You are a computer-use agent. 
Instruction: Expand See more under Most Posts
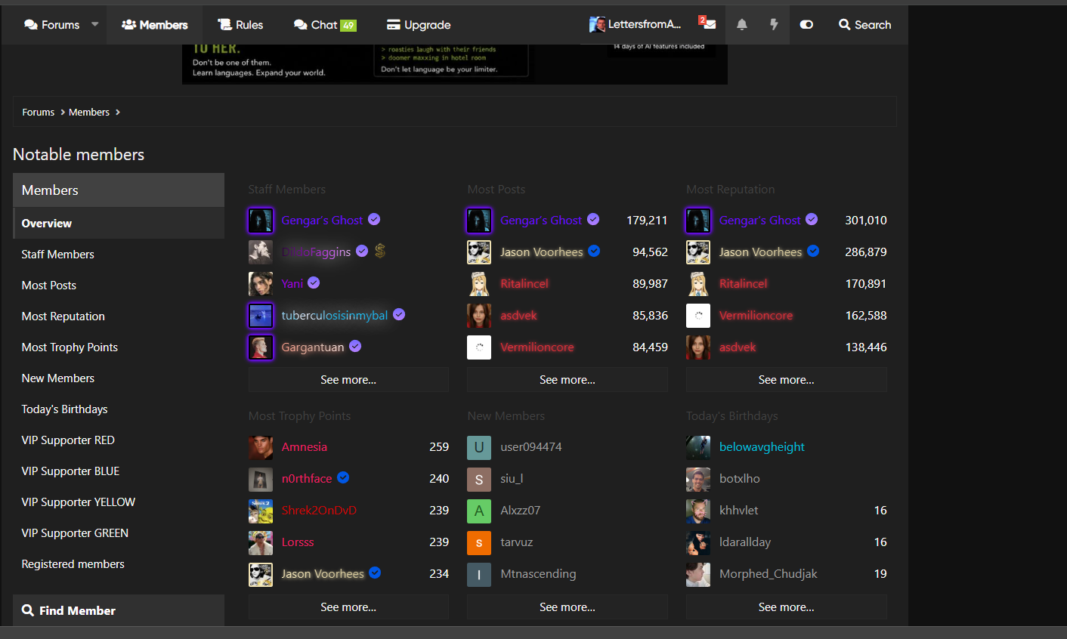point(568,380)
